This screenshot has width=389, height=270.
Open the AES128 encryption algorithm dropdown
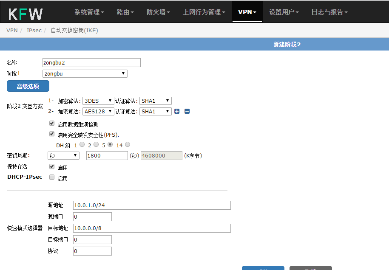98,111
